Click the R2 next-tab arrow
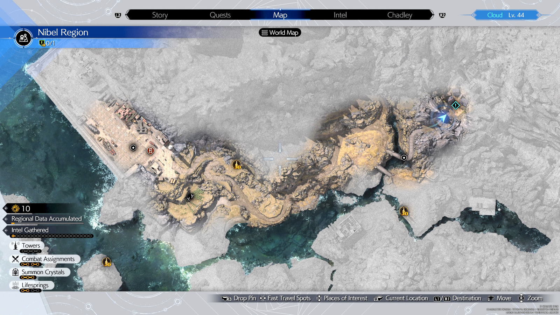Screen dimensions: 560x315 [442, 15]
